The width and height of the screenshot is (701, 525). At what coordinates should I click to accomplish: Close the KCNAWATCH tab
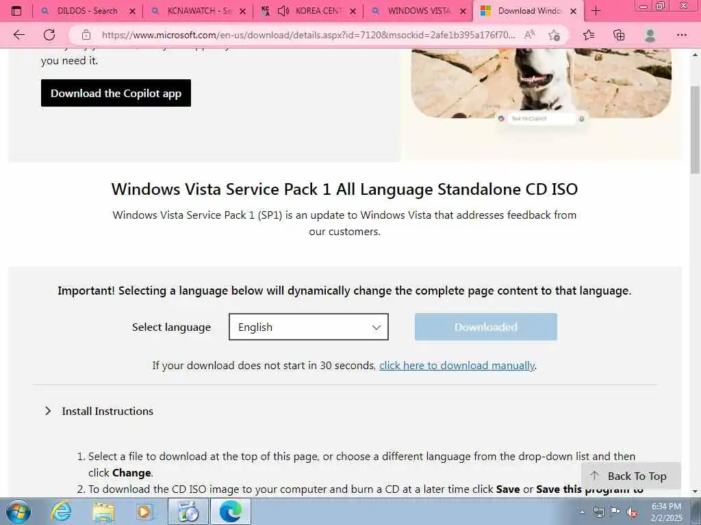tap(243, 12)
